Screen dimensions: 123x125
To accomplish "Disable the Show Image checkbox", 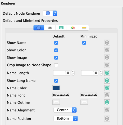I will (56, 58).
